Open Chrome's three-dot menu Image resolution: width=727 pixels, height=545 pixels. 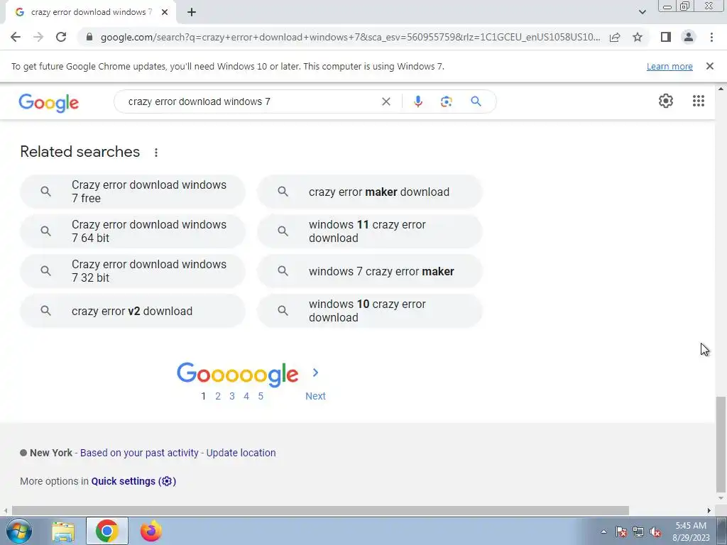[x=711, y=37]
